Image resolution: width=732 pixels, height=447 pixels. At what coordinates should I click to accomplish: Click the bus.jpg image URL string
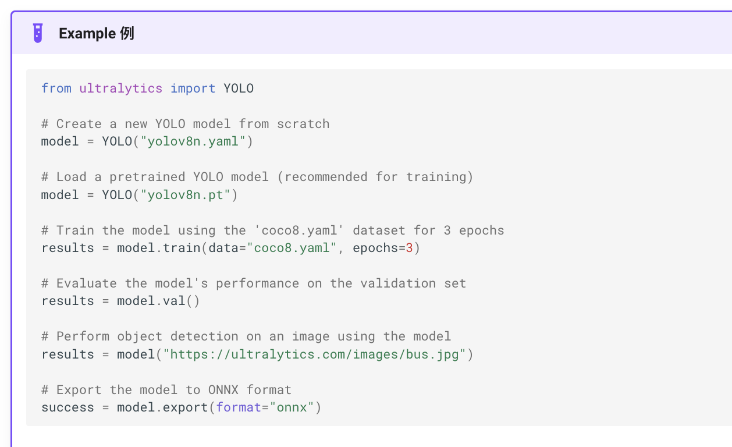[x=314, y=354]
